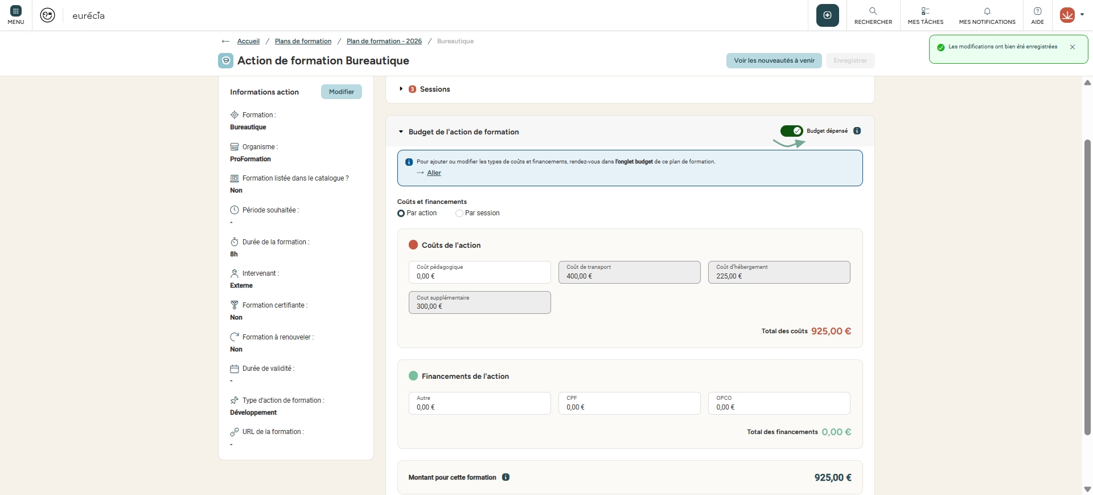Open the user profile avatar dropdown

1071,15
